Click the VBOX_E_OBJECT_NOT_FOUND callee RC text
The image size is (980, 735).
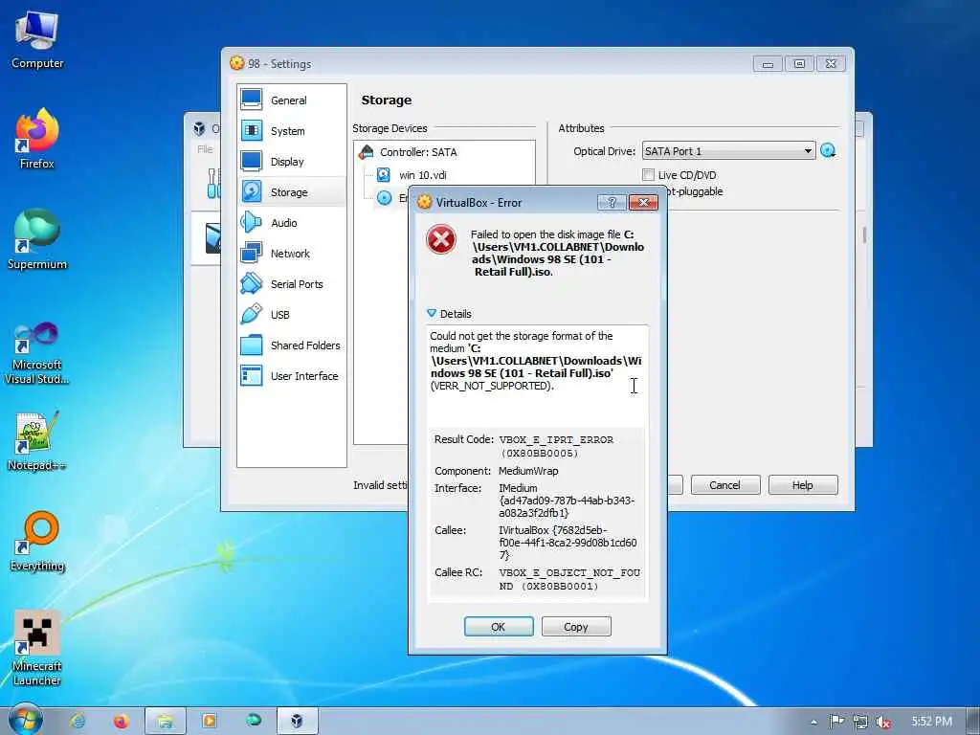[x=569, y=579]
